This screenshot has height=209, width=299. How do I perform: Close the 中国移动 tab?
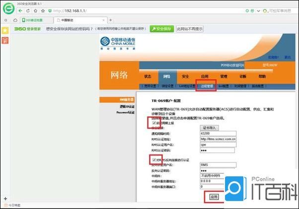(103, 20)
